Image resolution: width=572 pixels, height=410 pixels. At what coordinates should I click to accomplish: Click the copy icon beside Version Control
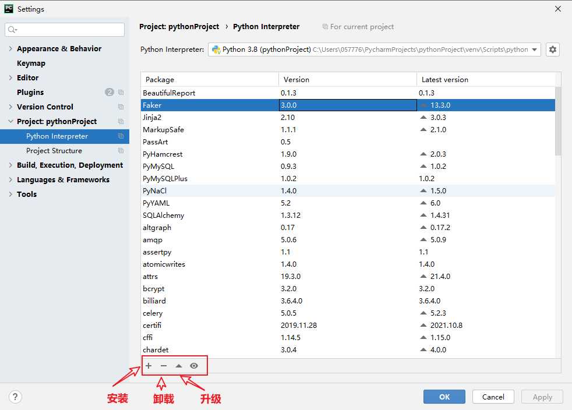coord(121,107)
